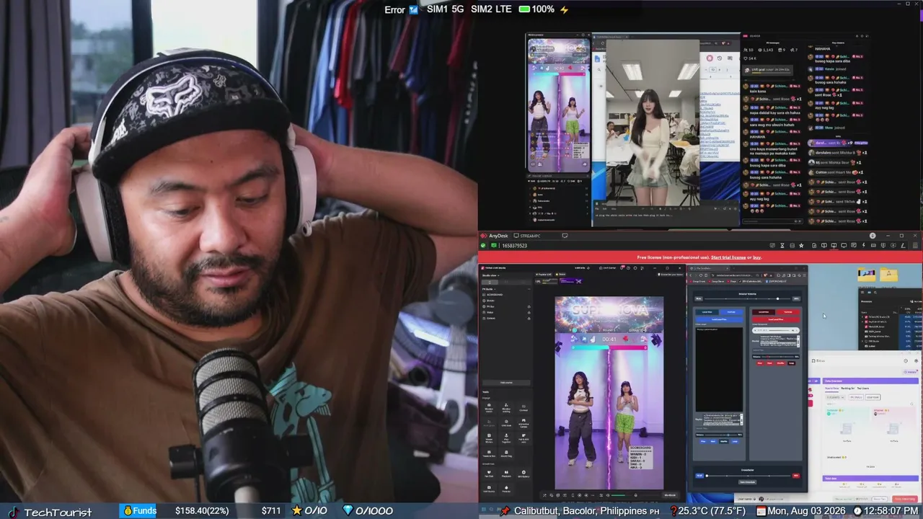Expand the TikTok LIVE Studio process row

click(864, 316)
